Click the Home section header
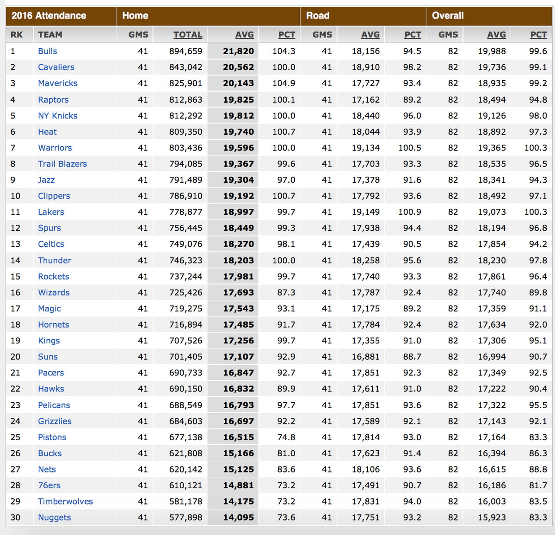This screenshot has height=535, width=555. pos(135,16)
